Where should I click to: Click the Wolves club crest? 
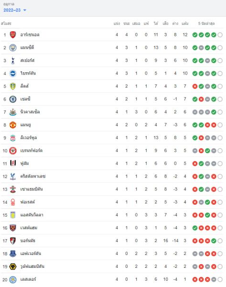click(x=13, y=267)
